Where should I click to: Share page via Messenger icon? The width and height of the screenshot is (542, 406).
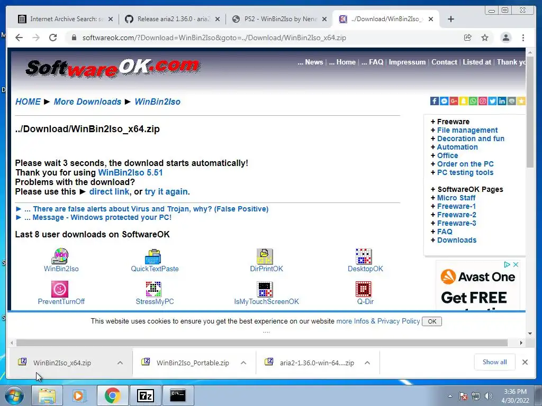444,101
